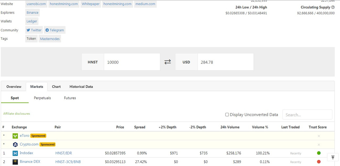The image size is (340, 166).
Task: Click the scroll-to-top arrow button
Action: 333,157
